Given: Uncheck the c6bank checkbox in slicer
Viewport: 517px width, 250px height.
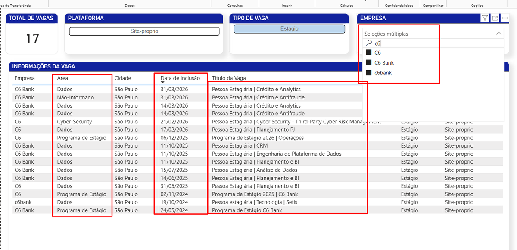Looking at the screenshot, I should tap(369, 73).
